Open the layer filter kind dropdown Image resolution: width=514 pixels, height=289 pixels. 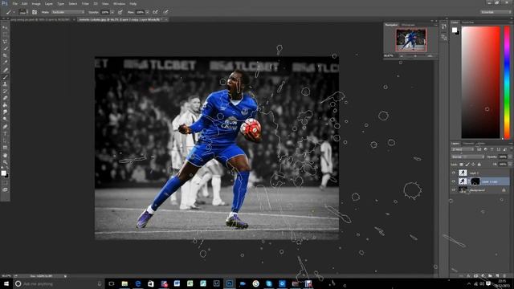click(463, 149)
